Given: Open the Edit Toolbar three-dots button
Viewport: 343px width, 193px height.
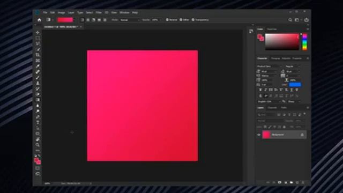Looking at the screenshot, I should tap(38, 151).
